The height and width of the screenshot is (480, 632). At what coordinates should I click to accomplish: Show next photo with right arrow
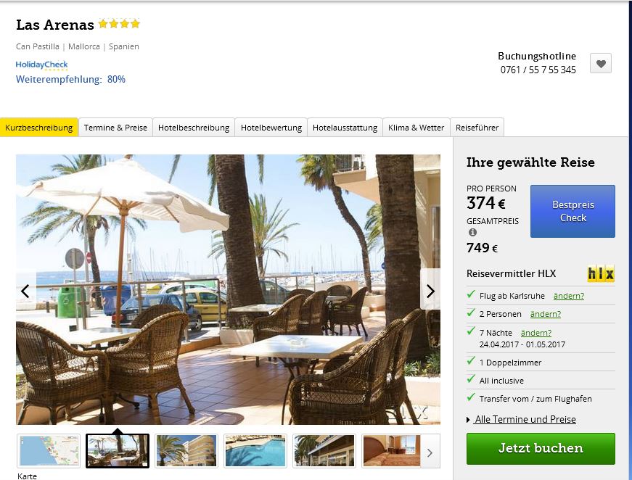(x=430, y=291)
